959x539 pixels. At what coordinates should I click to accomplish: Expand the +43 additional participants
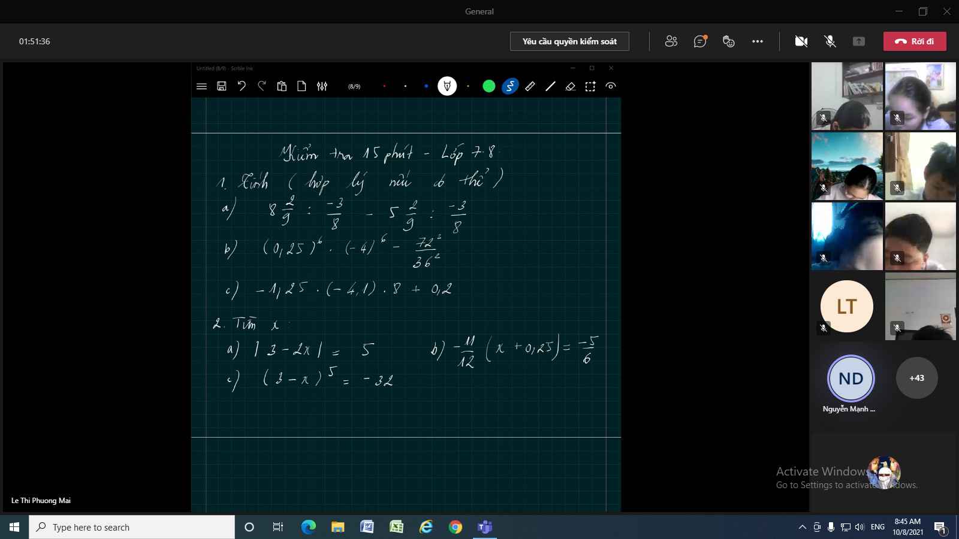(x=916, y=378)
